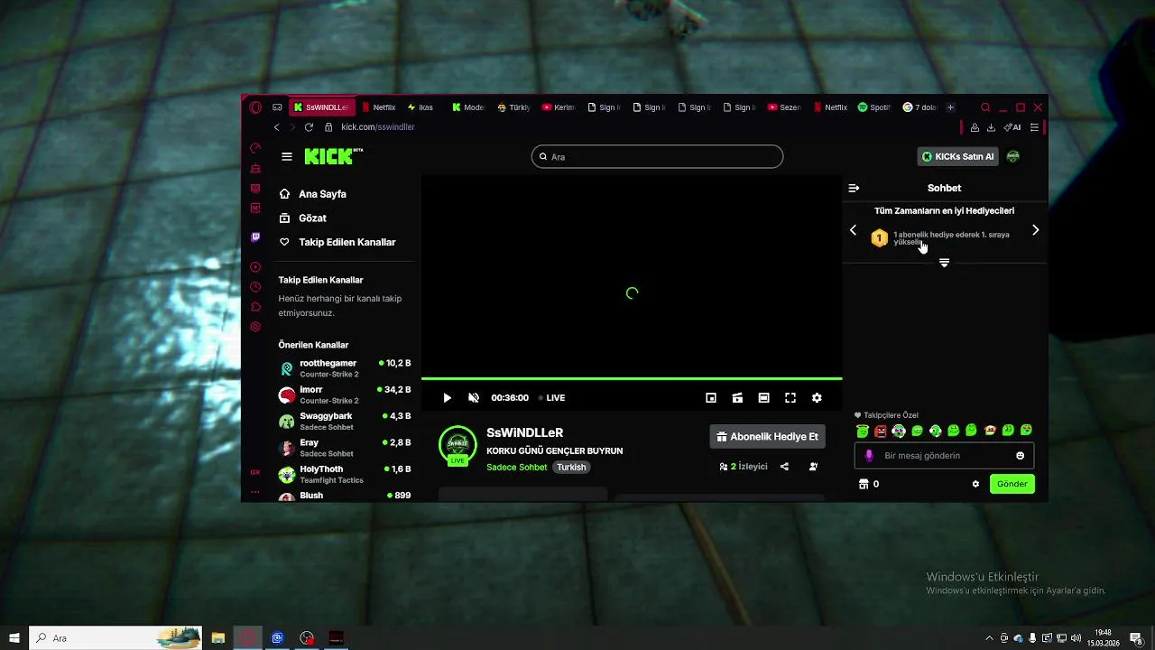Click Abonelik Hediye Et button
The height and width of the screenshot is (650, 1155).
(767, 437)
